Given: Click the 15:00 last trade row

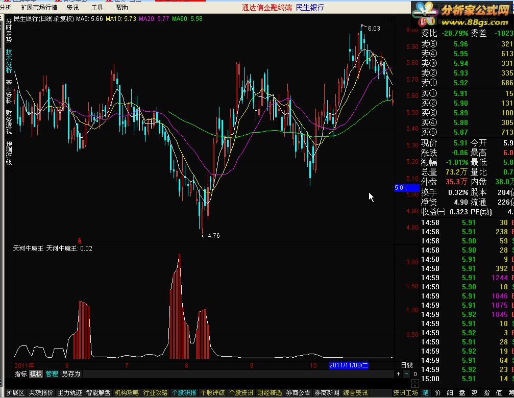Looking at the screenshot, I should [x=467, y=379].
